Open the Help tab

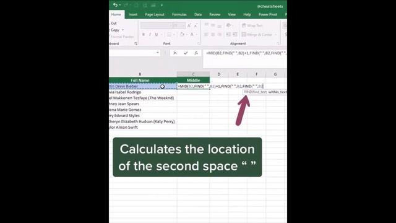coord(247,14)
